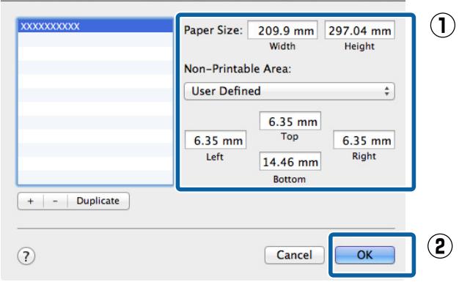Select the XXXXXXXXXX paper size entry
This screenshot has width=459, height=282.
click(95, 26)
